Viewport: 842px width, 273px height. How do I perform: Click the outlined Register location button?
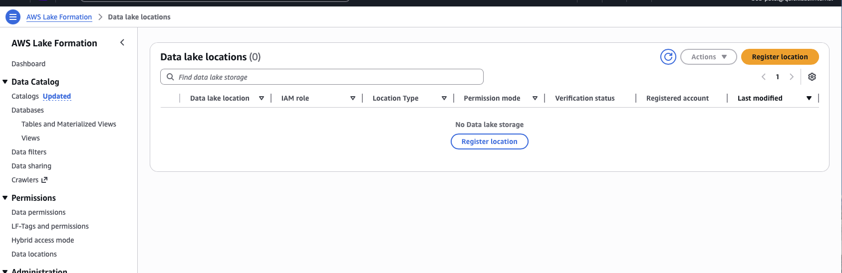[490, 141]
